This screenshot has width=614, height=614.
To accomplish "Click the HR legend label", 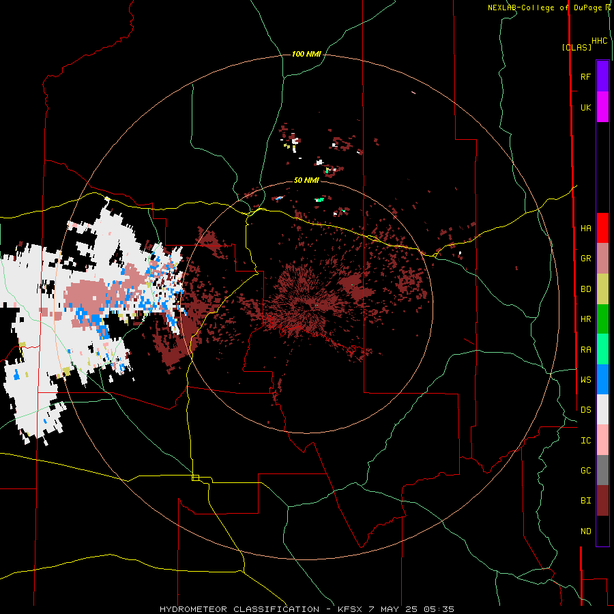I will (x=585, y=319).
